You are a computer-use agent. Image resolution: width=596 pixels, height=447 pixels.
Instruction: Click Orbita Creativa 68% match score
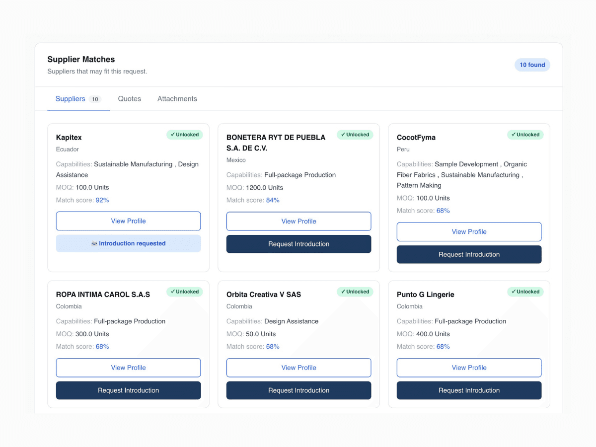pos(273,347)
